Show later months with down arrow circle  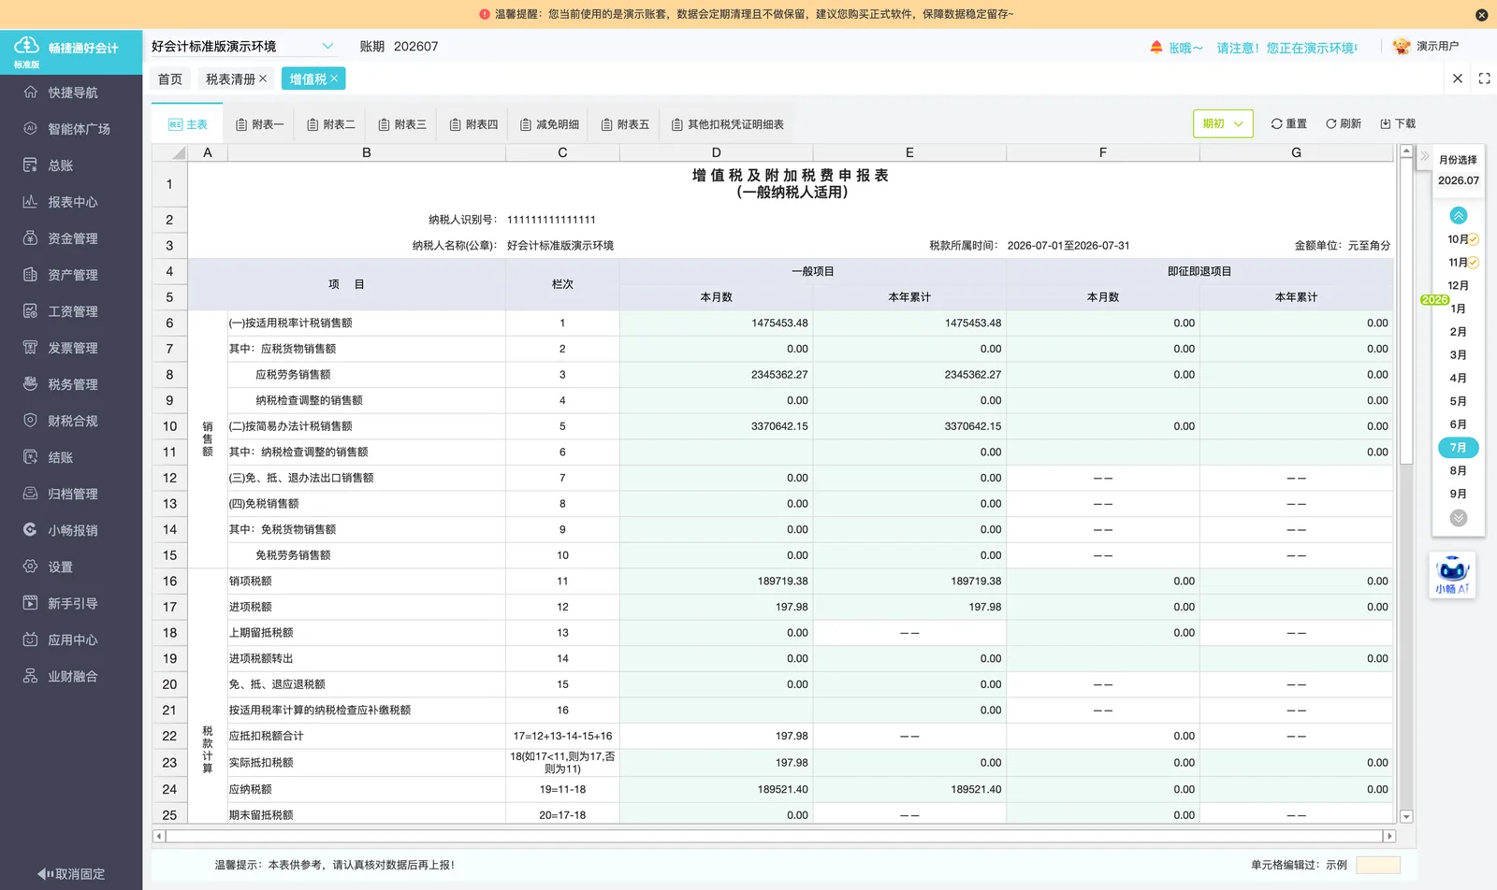click(x=1459, y=518)
